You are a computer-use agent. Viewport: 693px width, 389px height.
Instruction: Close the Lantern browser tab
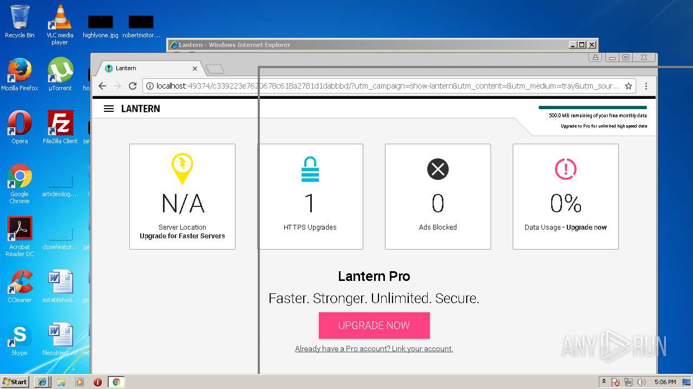pos(195,69)
